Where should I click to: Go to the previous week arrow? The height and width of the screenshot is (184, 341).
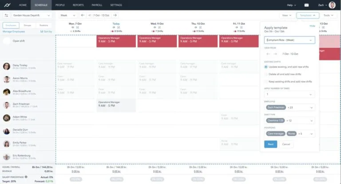83,16
